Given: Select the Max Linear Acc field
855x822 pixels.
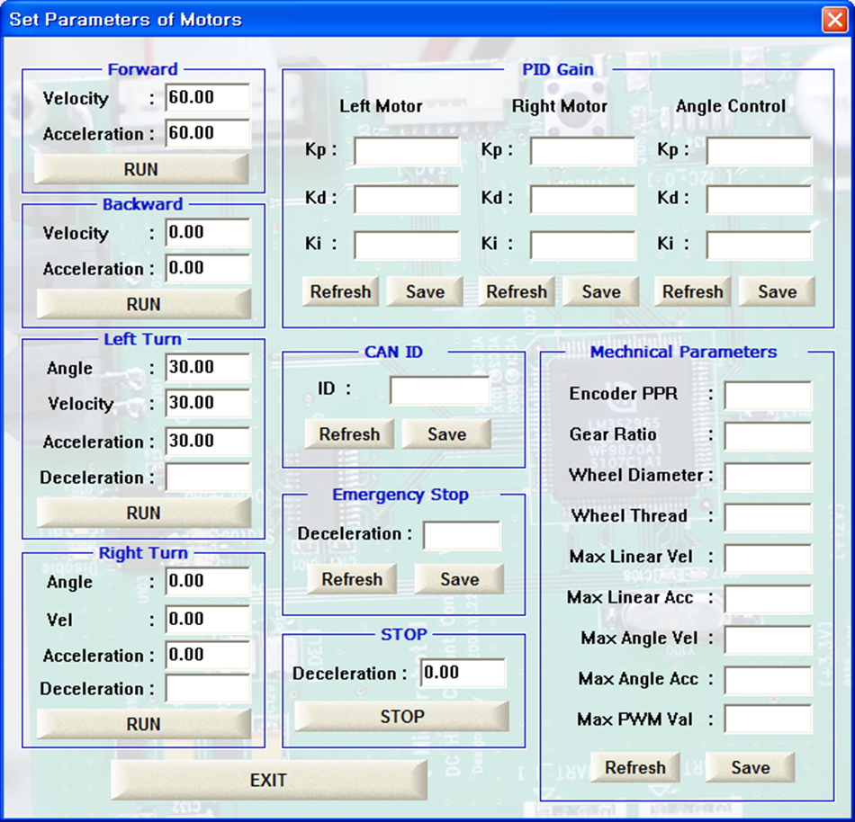Looking at the screenshot, I should click(768, 599).
